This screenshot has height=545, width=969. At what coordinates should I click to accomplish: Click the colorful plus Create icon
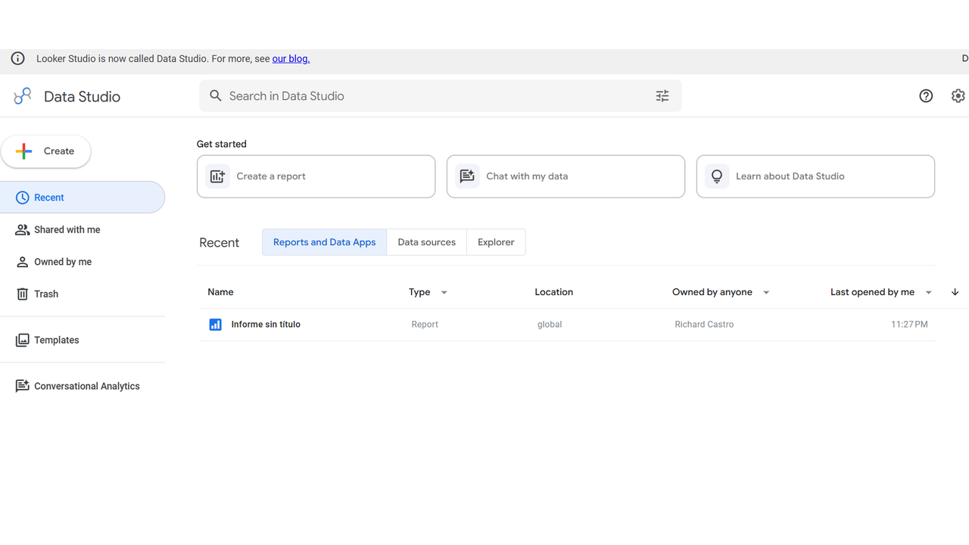click(24, 151)
